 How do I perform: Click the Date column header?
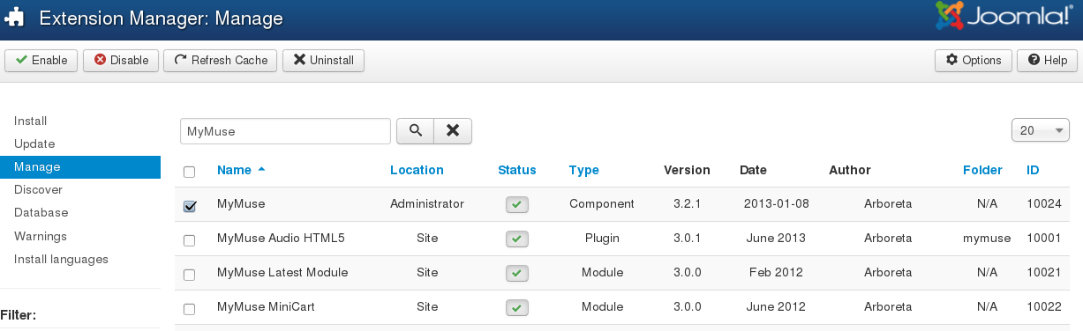click(753, 170)
